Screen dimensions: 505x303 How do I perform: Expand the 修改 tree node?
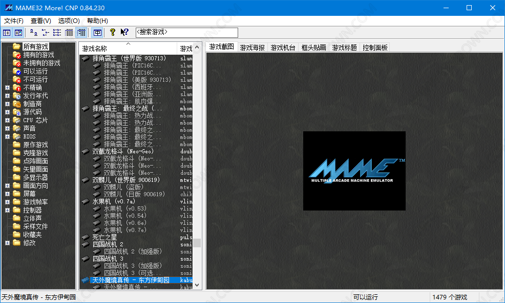(x=7, y=243)
